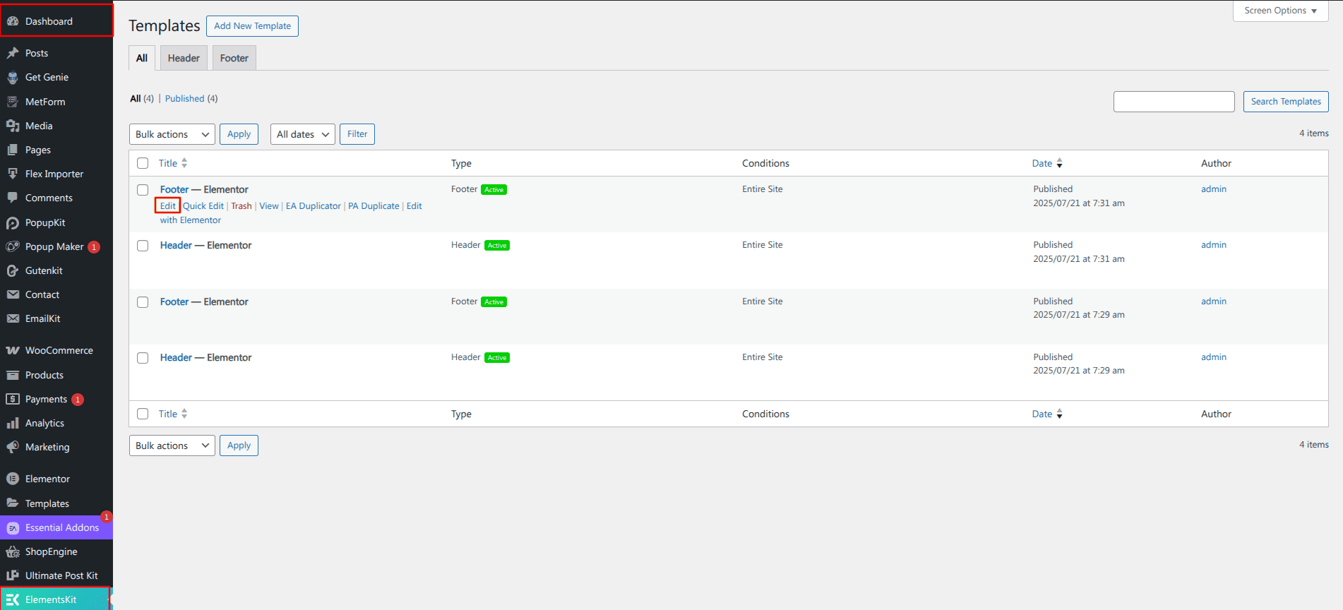Open the Flex Importer icon
The height and width of the screenshot is (610, 1343).
pyautogui.click(x=13, y=174)
